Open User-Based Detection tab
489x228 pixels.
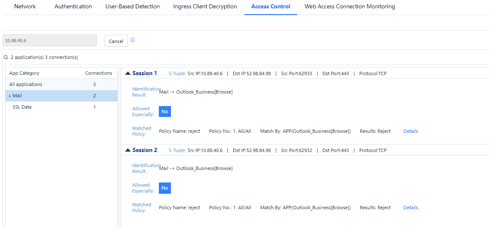point(132,7)
